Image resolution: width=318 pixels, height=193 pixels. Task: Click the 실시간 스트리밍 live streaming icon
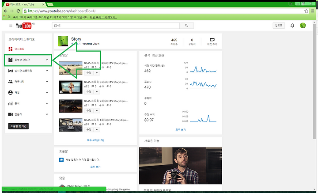(x=11, y=71)
